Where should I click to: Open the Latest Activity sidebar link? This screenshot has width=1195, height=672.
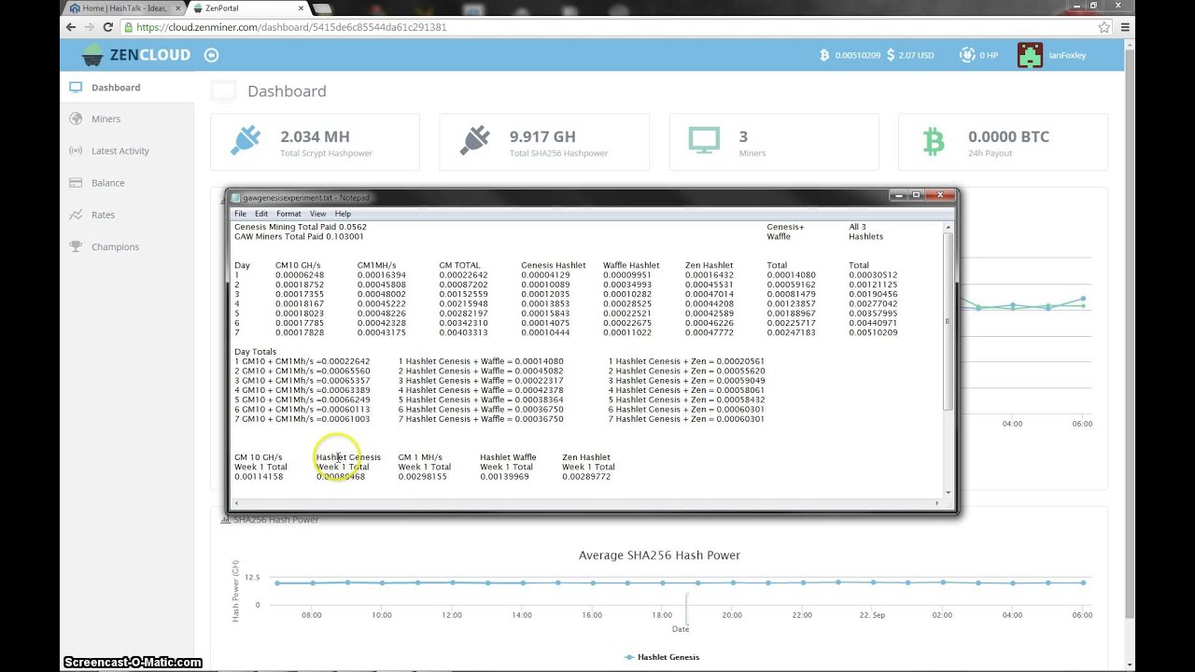click(120, 151)
